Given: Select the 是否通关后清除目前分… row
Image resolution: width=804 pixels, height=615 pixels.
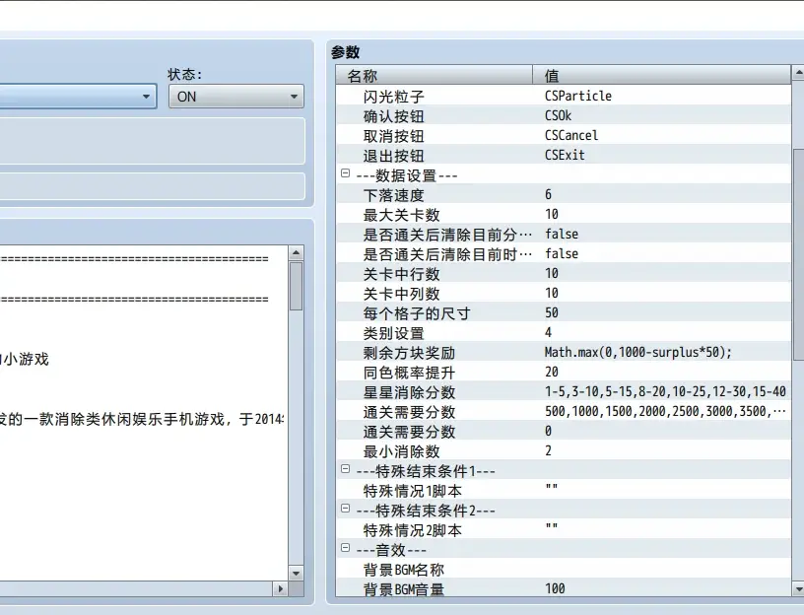Looking at the screenshot, I should [564, 234].
